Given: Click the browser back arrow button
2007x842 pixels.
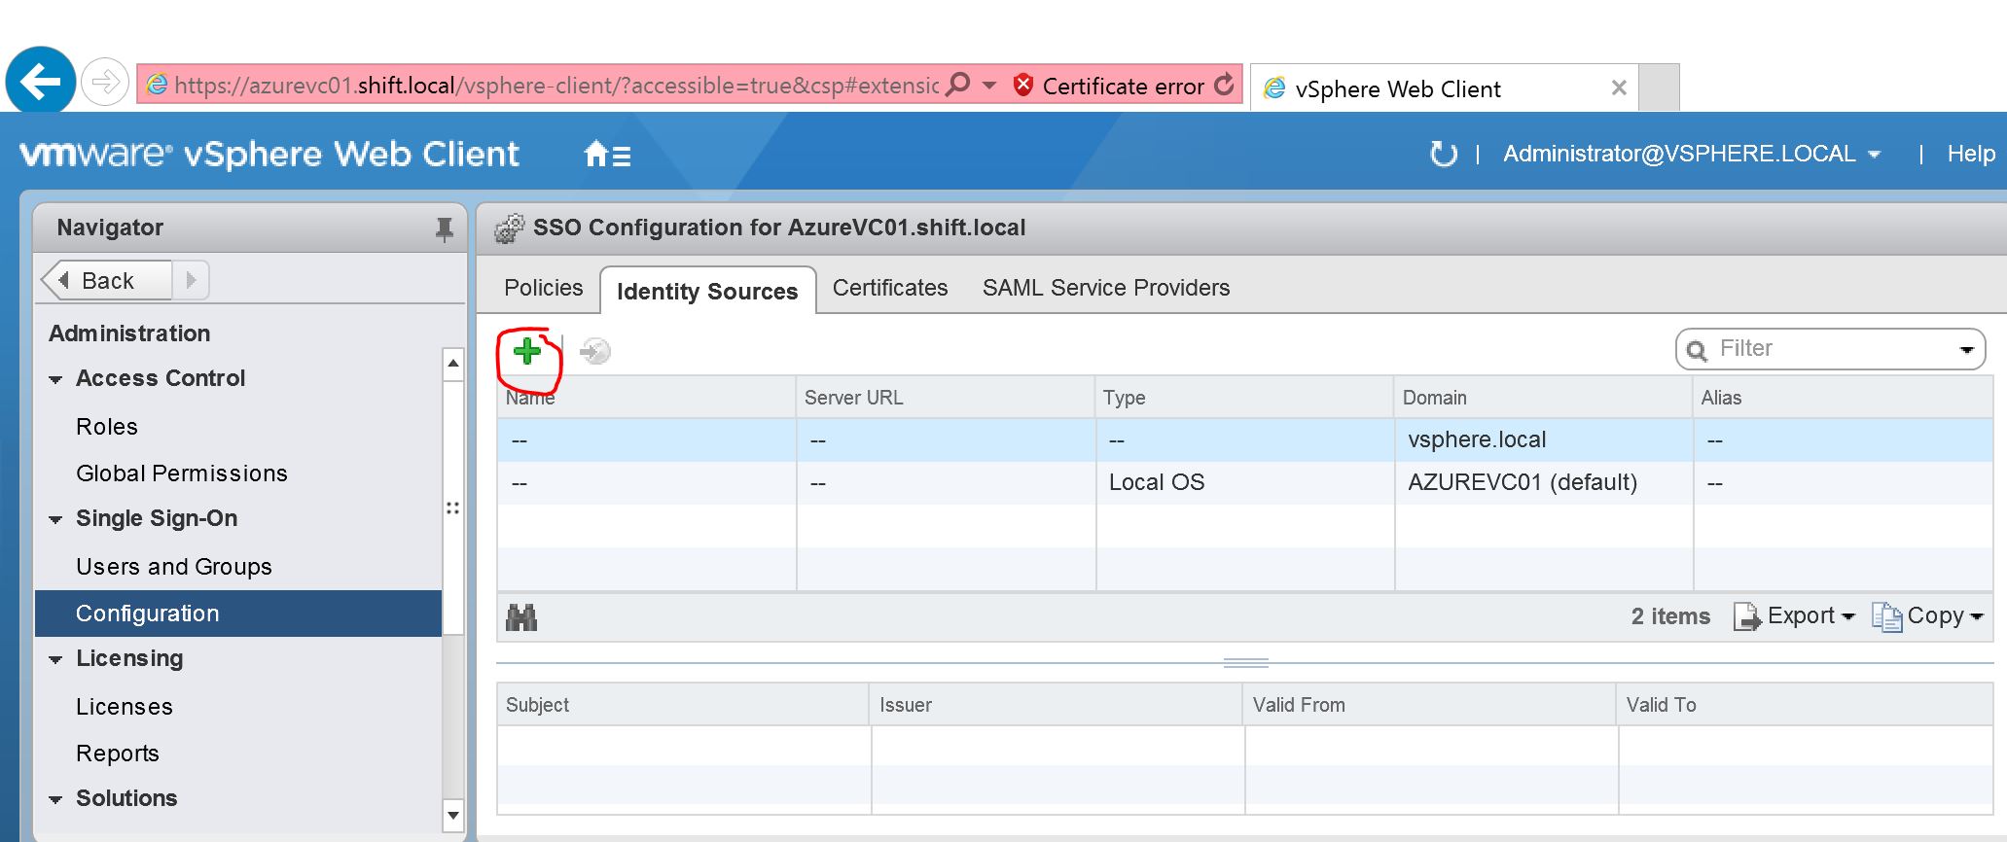Looking at the screenshot, I should (x=41, y=83).
